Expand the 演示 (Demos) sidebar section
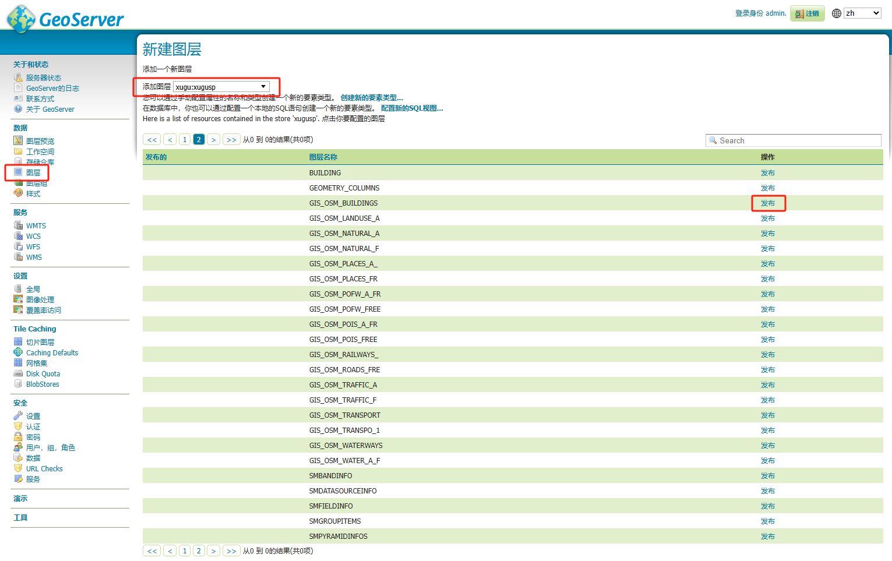 click(x=20, y=499)
